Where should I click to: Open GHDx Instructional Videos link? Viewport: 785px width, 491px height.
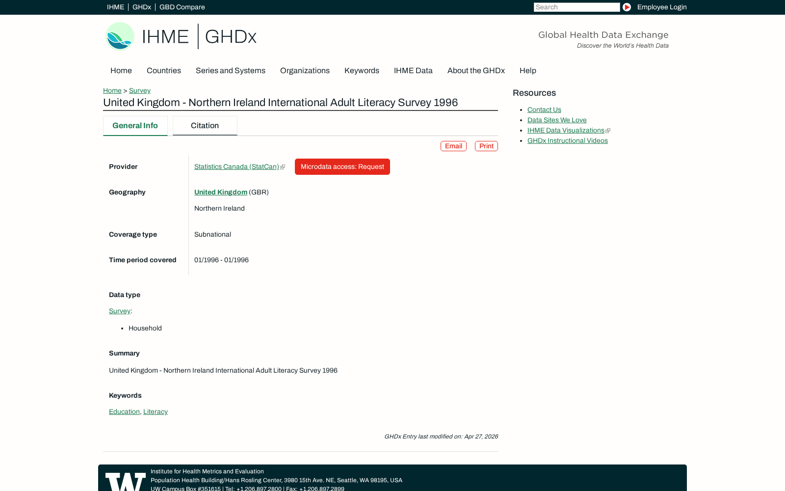click(x=568, y=140)
